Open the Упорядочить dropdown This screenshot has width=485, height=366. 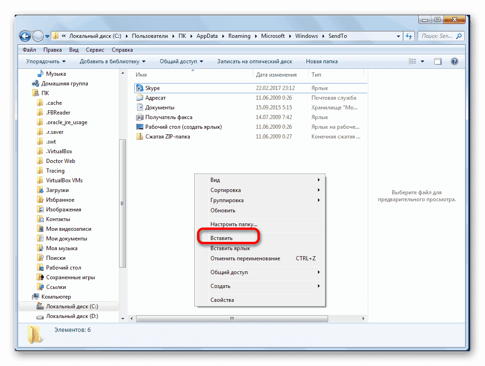click(x=43, y=61)
